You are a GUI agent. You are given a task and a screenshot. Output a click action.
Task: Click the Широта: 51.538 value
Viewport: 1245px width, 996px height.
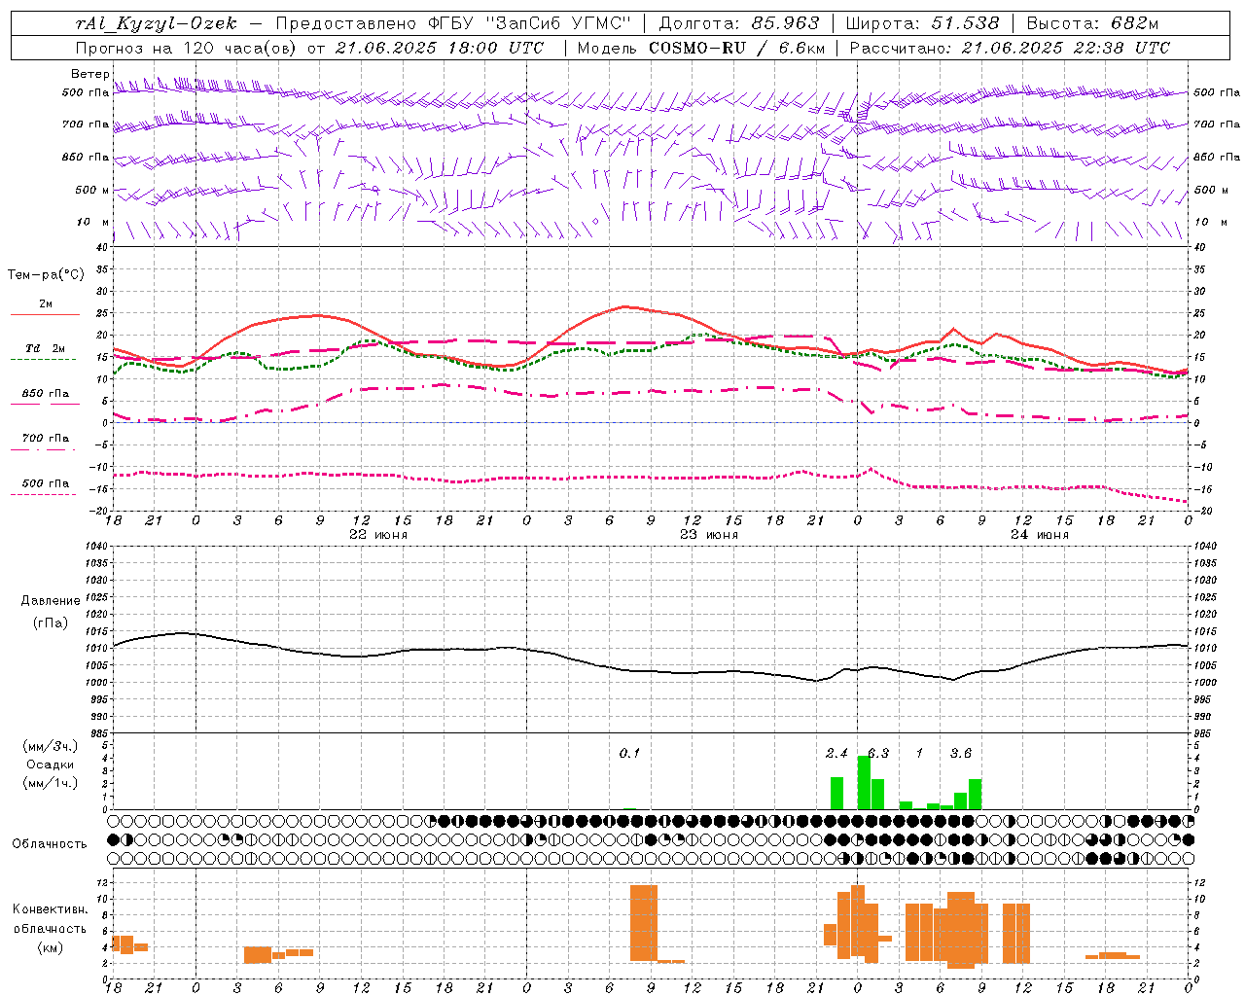click(922, 23)
